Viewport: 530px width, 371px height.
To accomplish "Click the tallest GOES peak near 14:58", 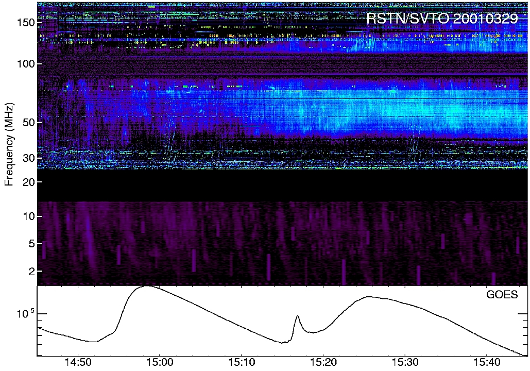I will [147, 286].
